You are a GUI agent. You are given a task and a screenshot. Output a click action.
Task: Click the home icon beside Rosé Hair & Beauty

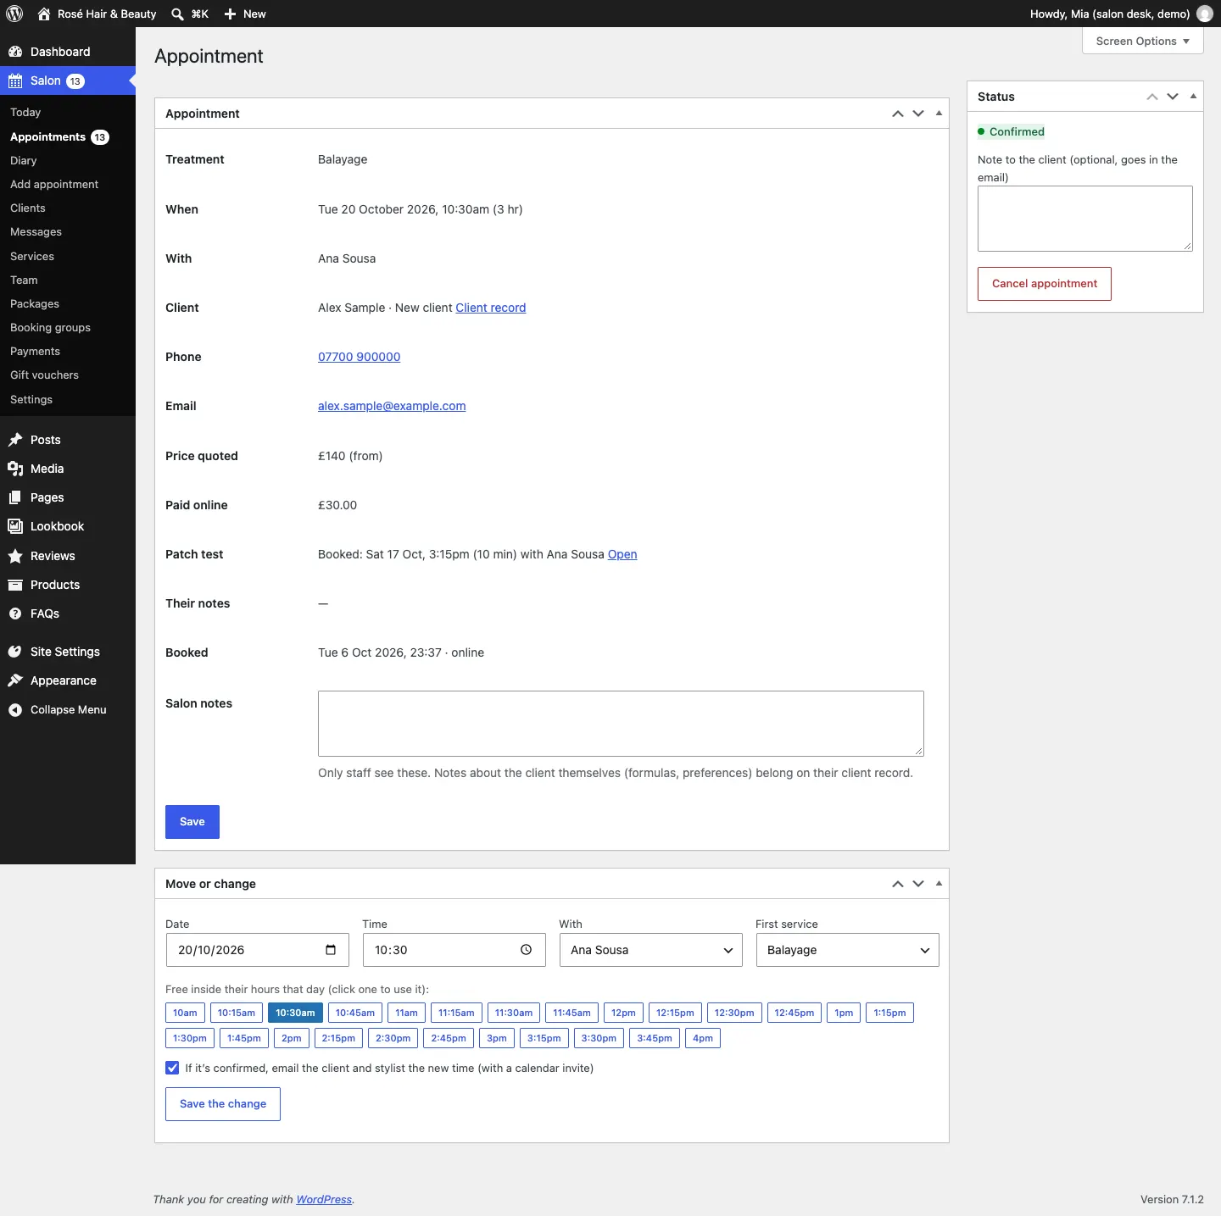(44, 14)
